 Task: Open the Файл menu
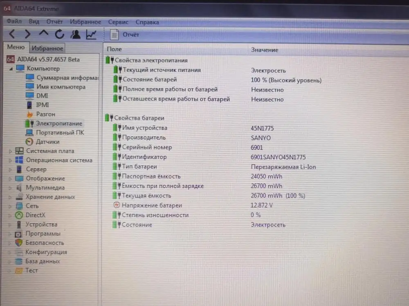14,21
